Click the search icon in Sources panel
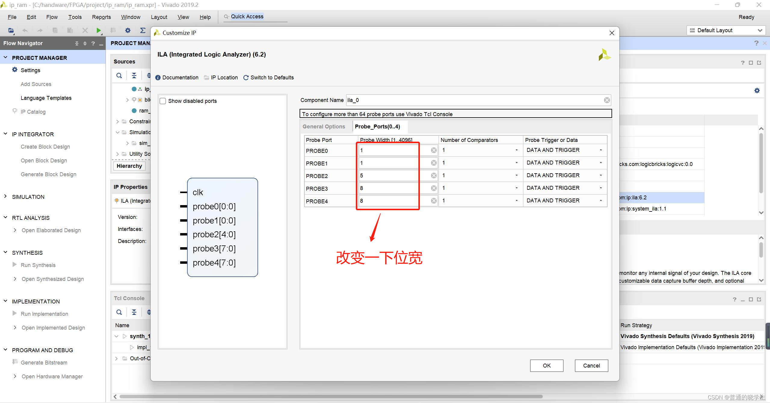The height and width of the screenshot is (403, 770). pos(119,75)
